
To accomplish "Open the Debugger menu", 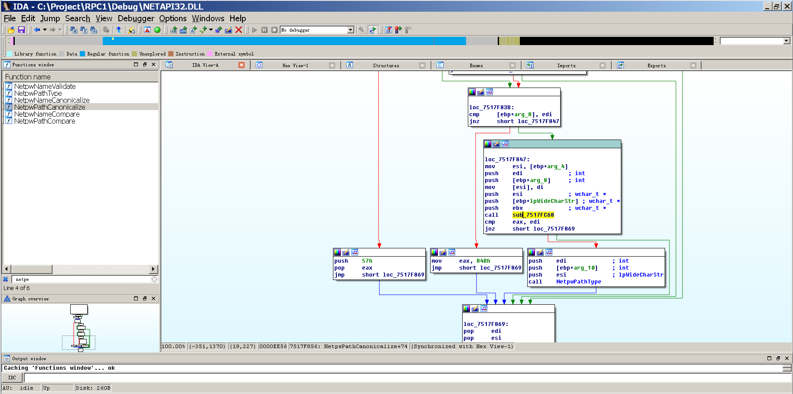I will pyautogui.click(x=136, y=19).
